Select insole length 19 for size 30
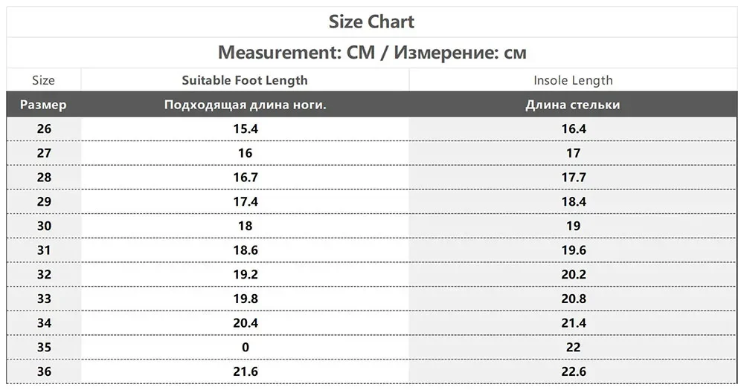Image resolution: width=744 pixels, height=390 pixels. [x=573, y=226]
